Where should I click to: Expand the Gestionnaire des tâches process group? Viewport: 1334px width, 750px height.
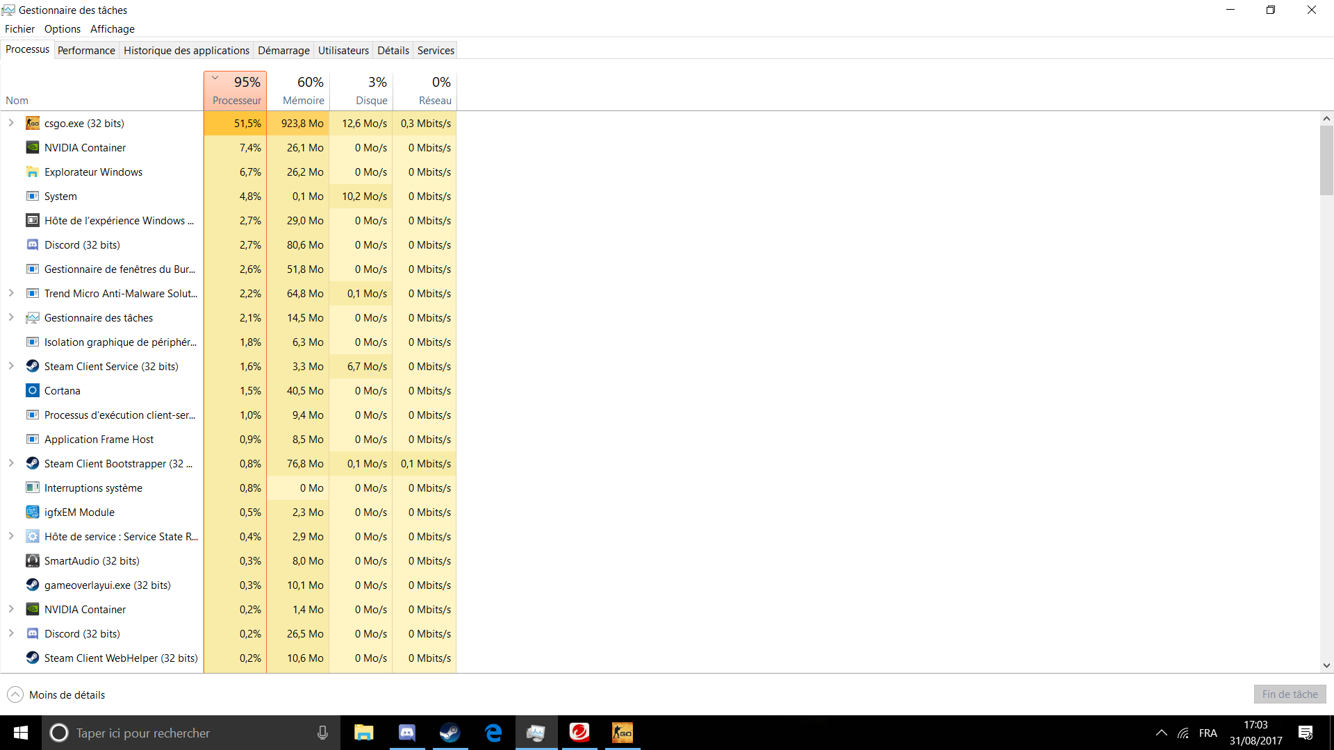point(11,317)
